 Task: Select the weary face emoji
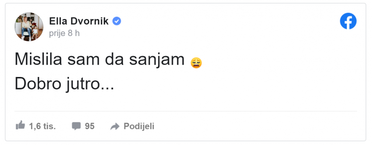point(196,63)
